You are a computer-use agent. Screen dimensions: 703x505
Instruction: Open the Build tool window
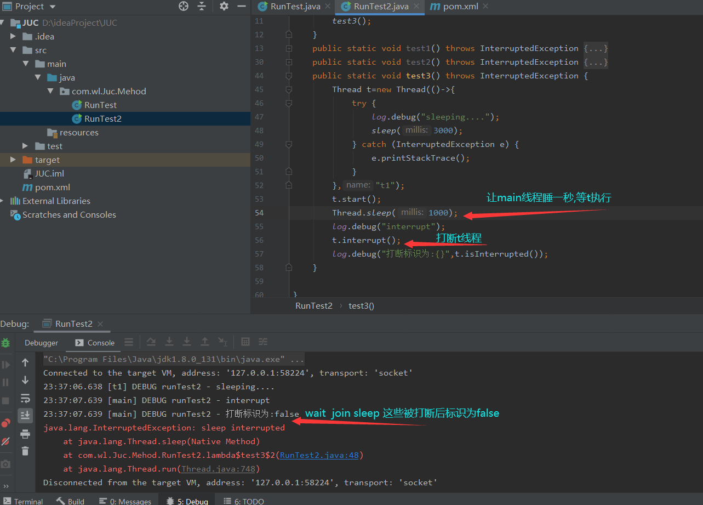coord(71,501)
